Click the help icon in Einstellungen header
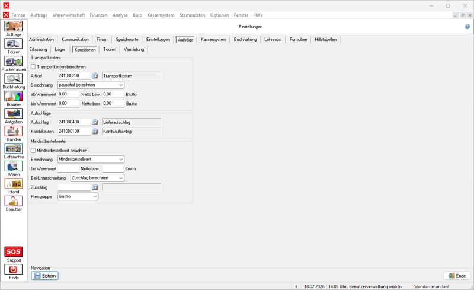The image size is (474, 290). click(x=467, y=27)
